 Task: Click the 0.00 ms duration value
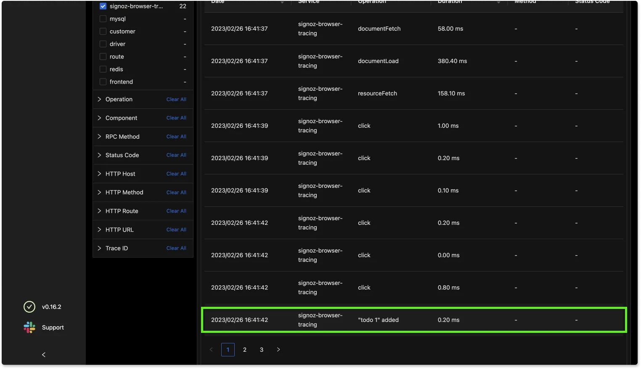pos(448,255)
